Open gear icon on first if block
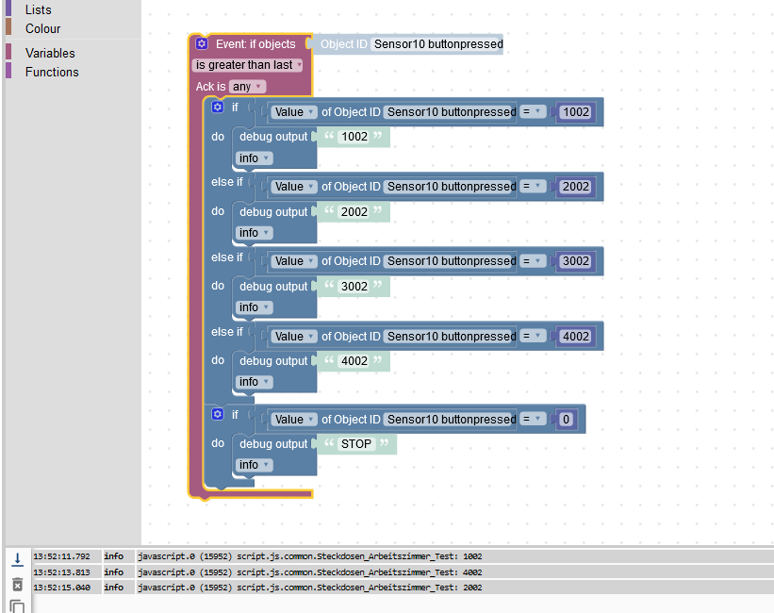The image size is (774, 613). [218, 108]
